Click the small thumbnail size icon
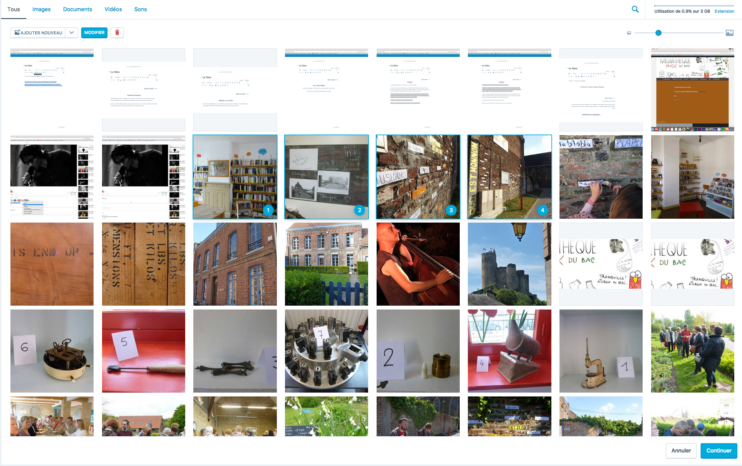 629,33
